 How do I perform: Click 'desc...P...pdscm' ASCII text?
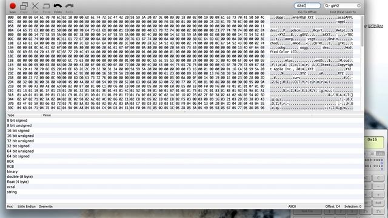(286, 30)
